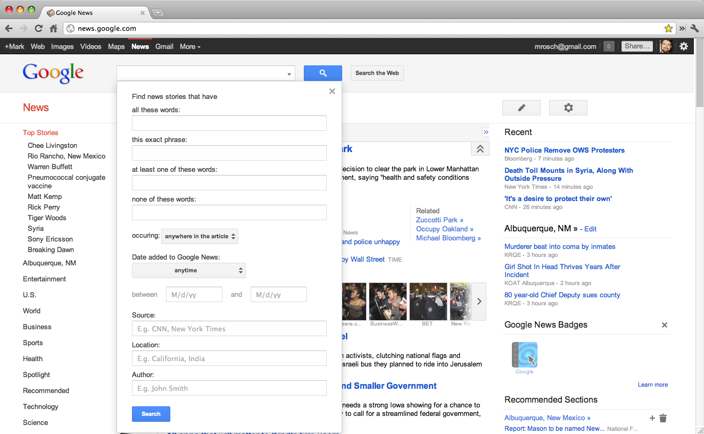Expand the More menu
The width and height of the screenshot is (704, 434).
[190, 46]
